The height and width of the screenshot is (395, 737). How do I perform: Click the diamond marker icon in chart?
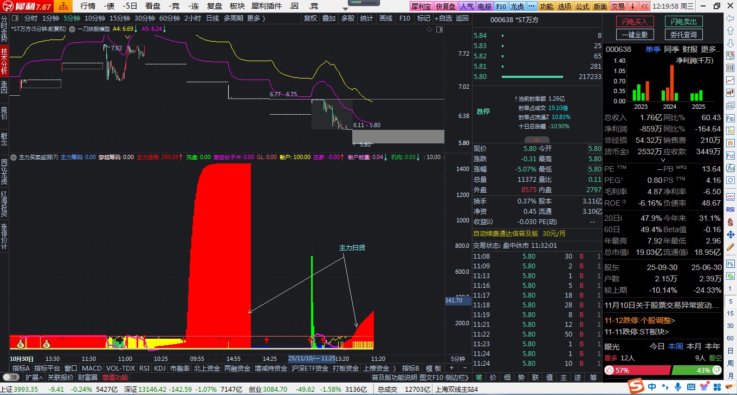point(430,30)
